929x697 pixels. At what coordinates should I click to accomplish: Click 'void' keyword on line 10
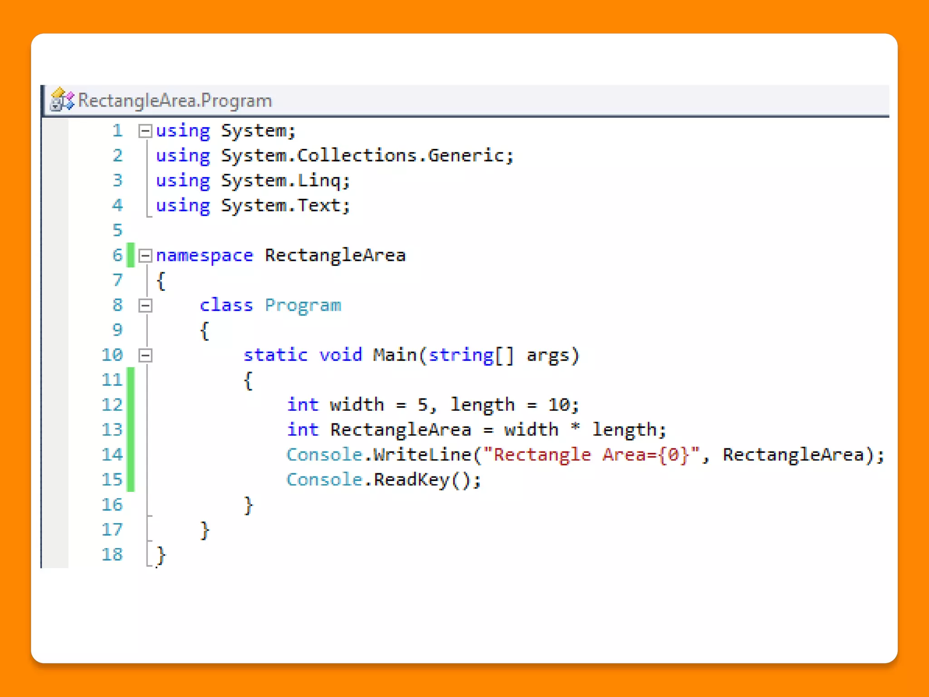[341, 355]
